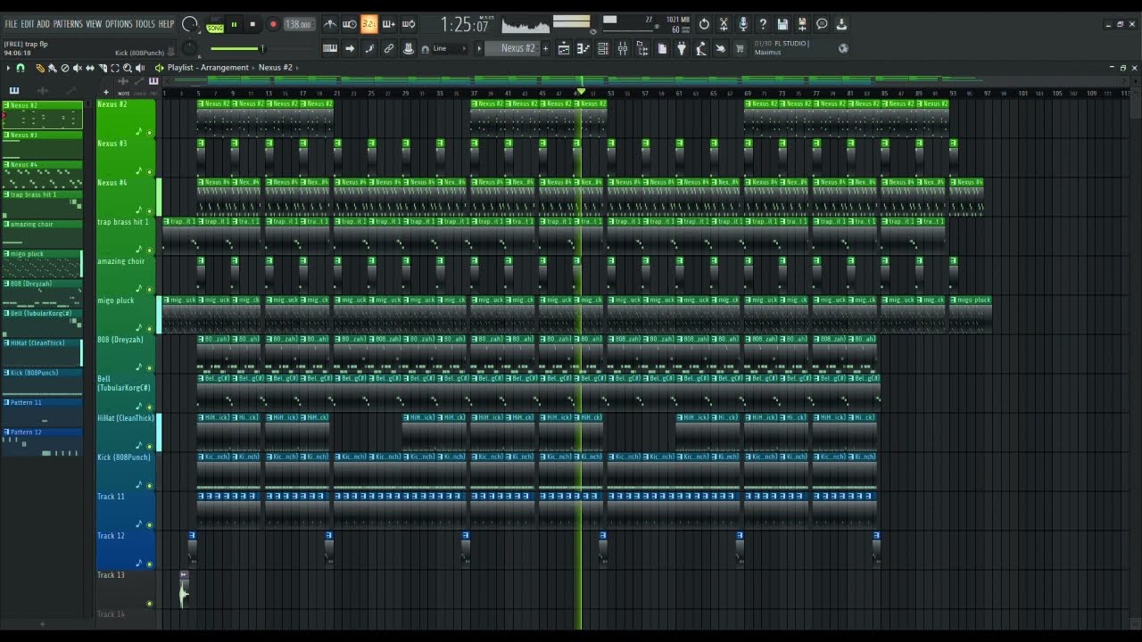This screenshot has width=1142, height=642.
Task: Open the browser/plugin picker tree icon
Action: 642,48
